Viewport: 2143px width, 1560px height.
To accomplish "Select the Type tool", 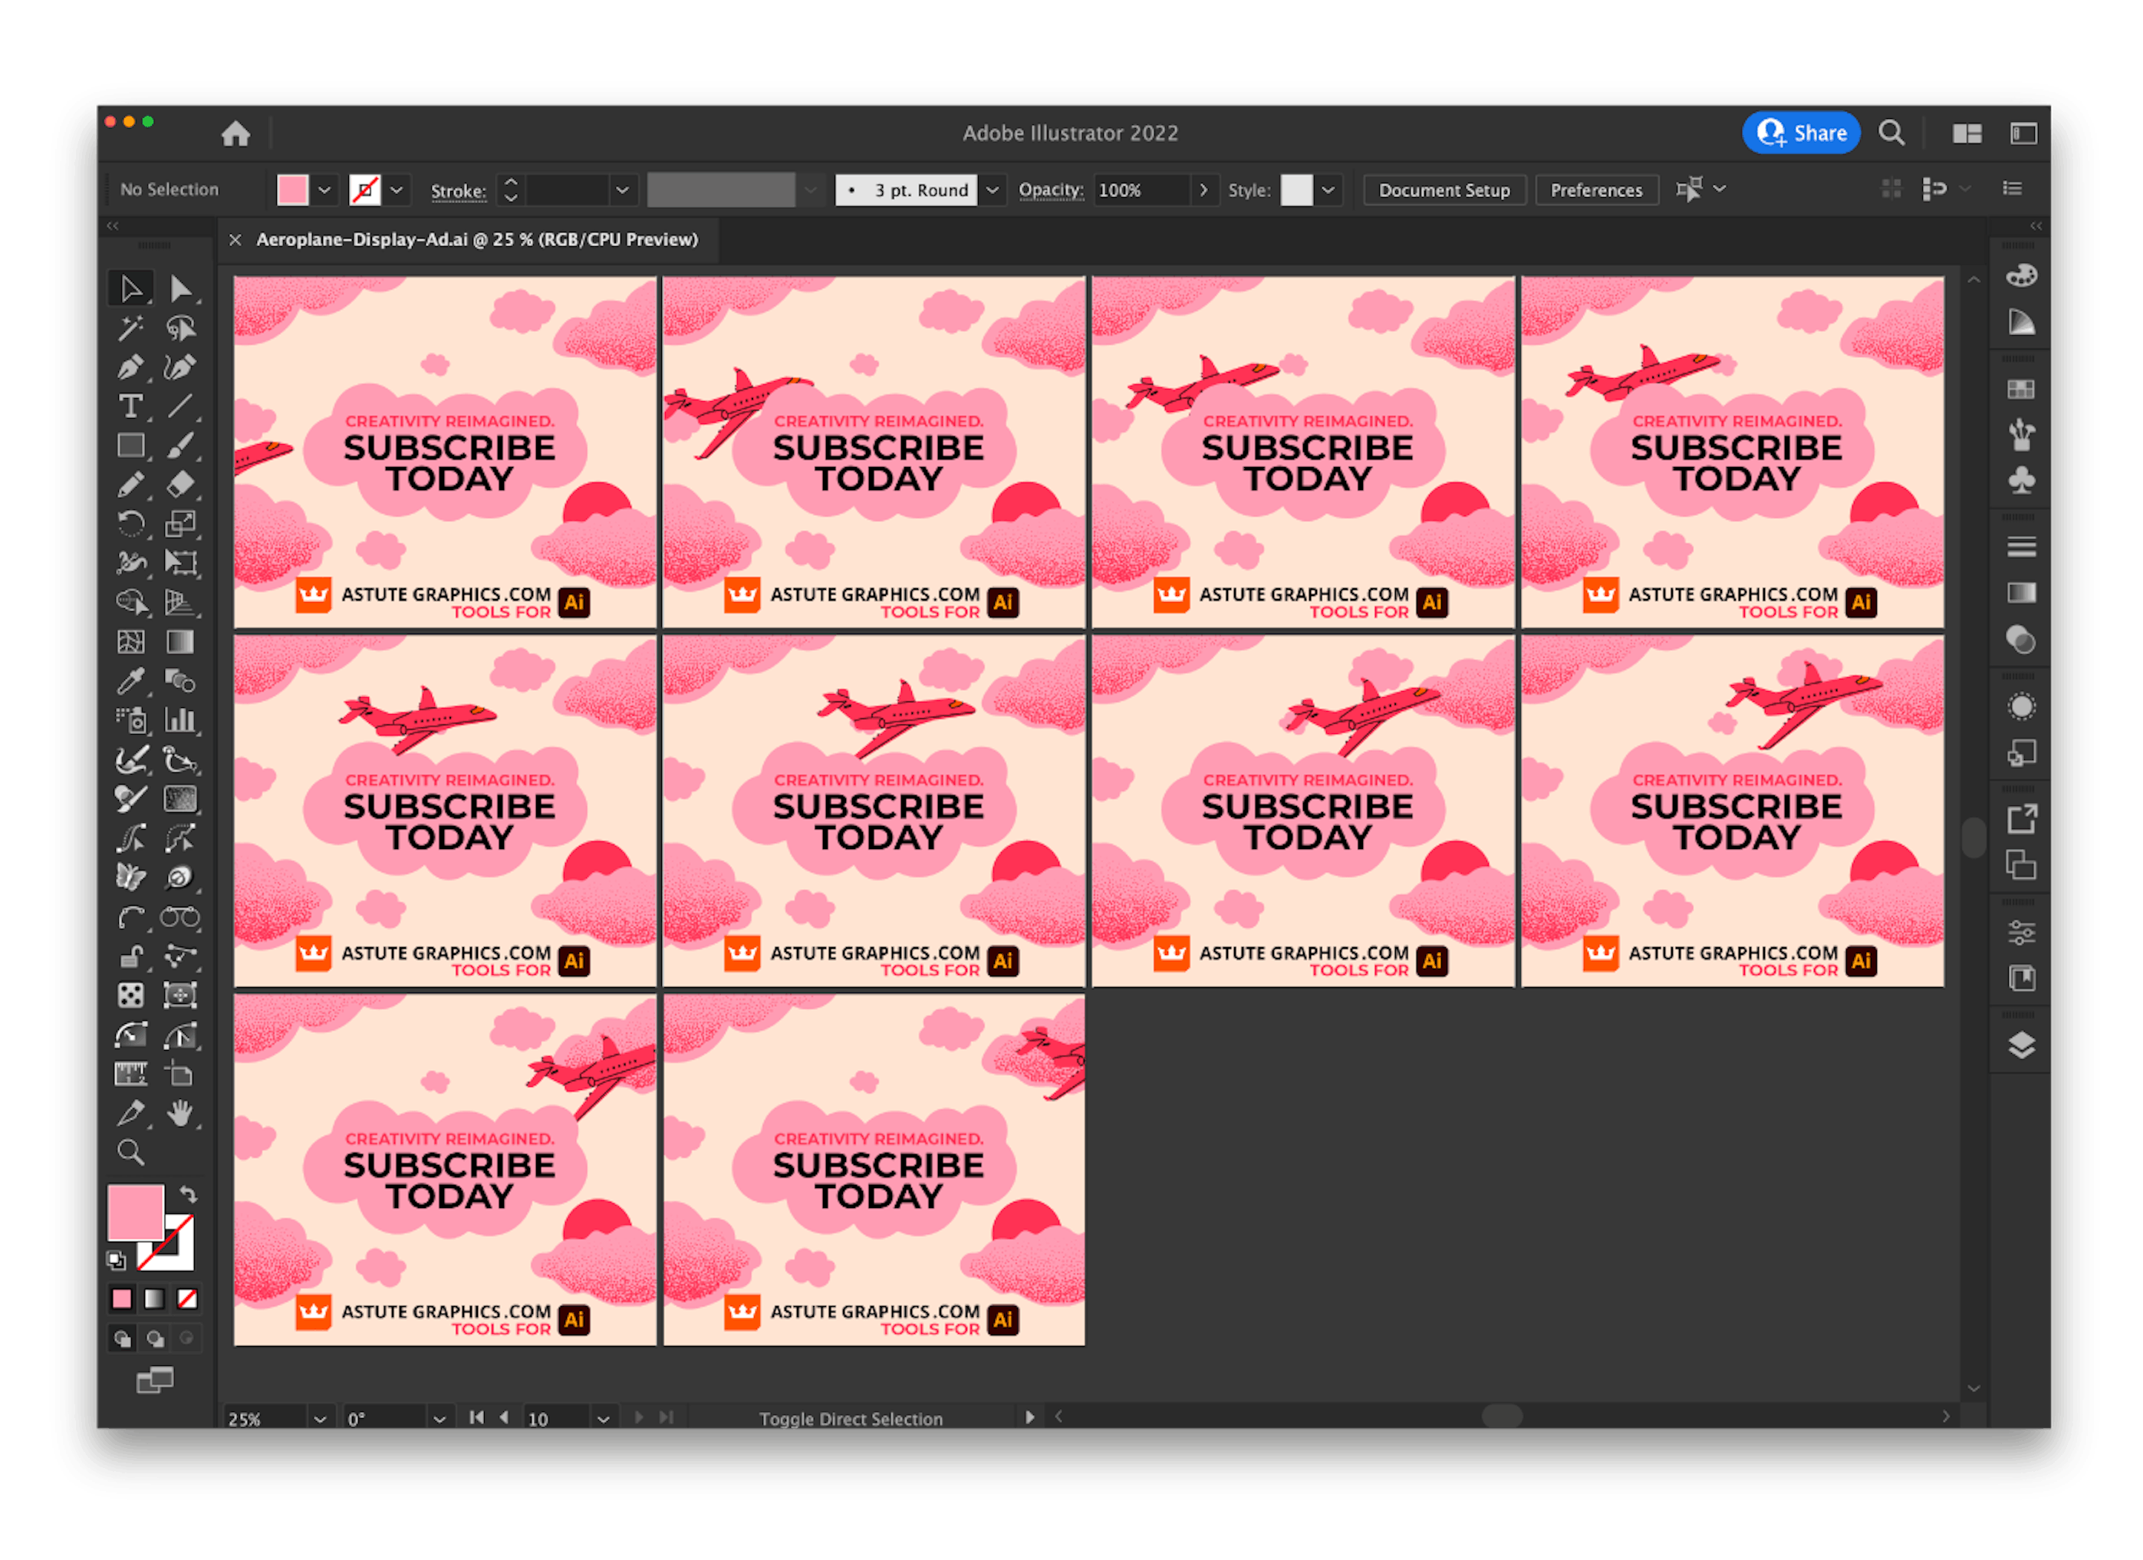I will tap(132, 406).
